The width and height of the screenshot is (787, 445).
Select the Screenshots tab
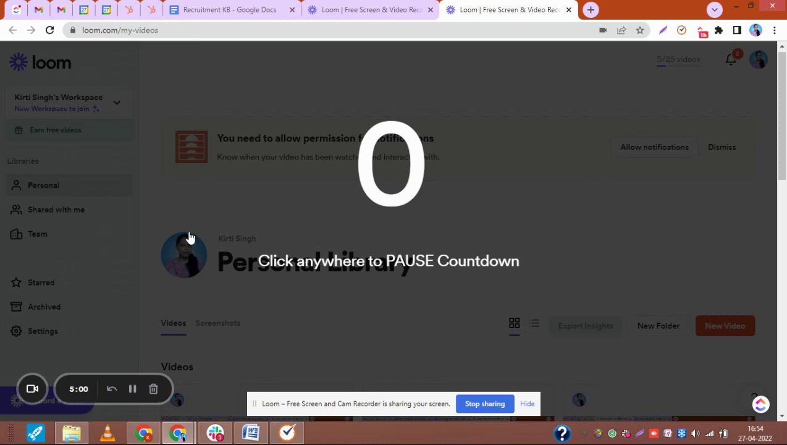217,323
